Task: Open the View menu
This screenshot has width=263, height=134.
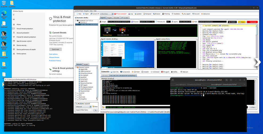Action: (91, 11)
